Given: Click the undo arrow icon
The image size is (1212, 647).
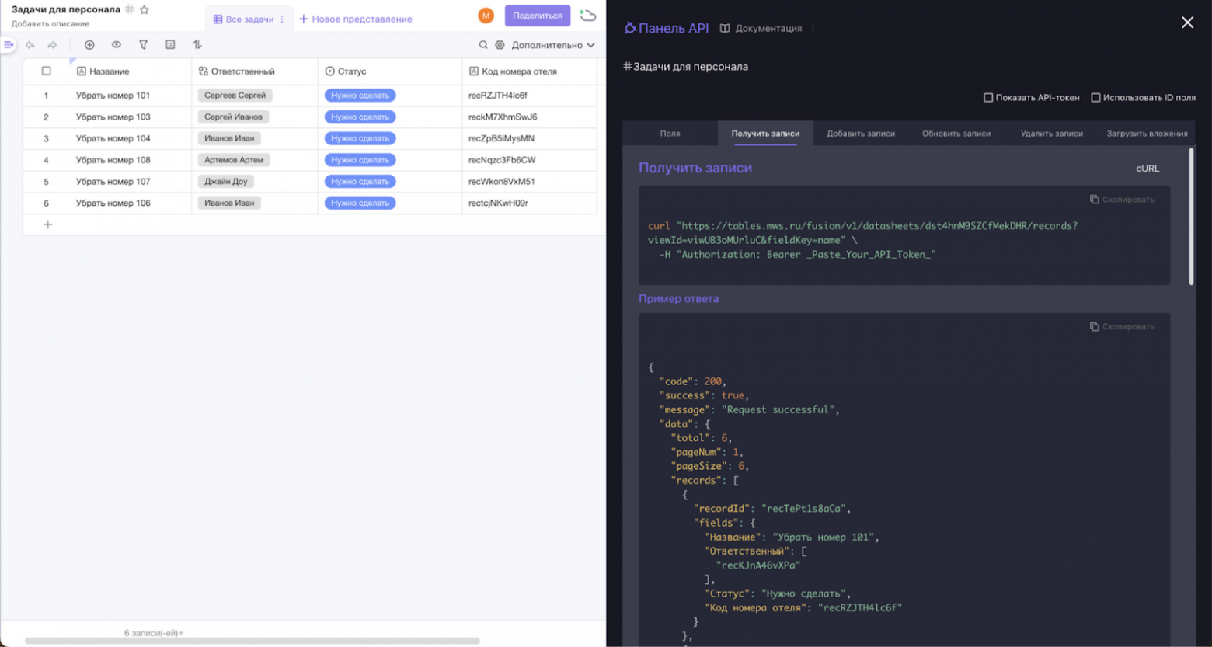Looking at the screenshot, I should click(30, 45).
